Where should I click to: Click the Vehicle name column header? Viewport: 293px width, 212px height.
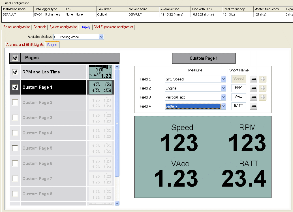tap(144, 9)
